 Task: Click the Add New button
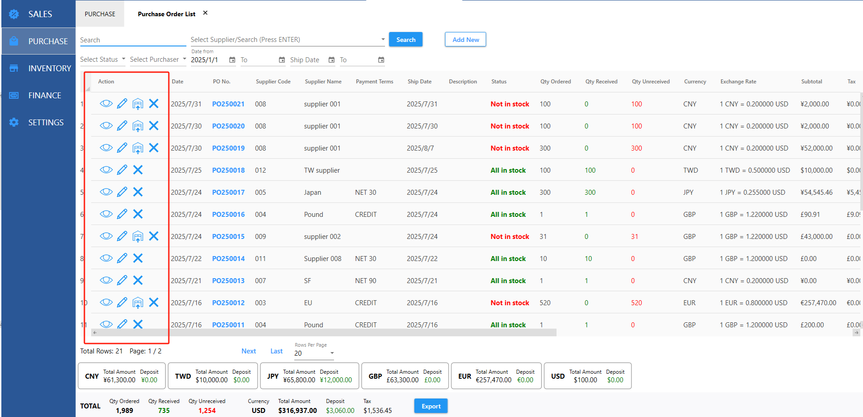[x=465, y=40]
